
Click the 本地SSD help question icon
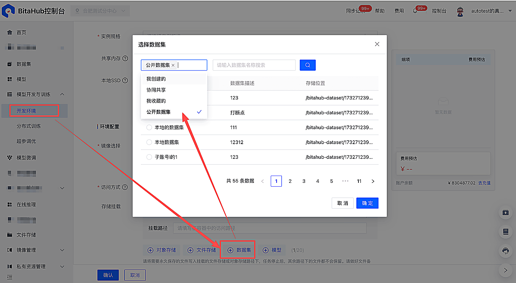click(125, 80)
